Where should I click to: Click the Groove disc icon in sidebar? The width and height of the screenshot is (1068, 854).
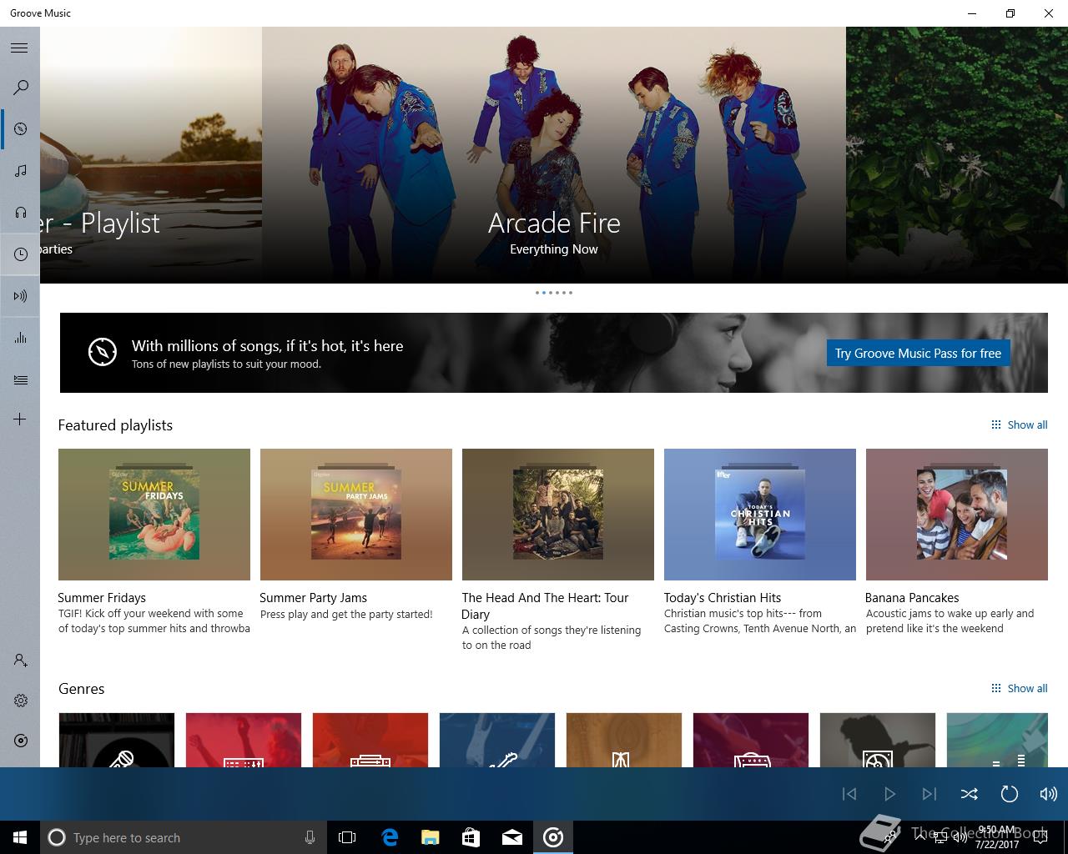(x=21, y=741)
